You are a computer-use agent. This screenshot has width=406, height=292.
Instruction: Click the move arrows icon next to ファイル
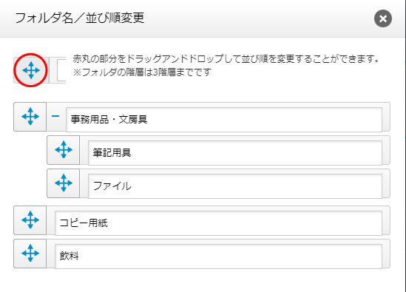click(63, 183)
